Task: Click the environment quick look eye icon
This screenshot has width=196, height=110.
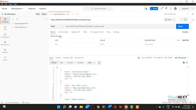Action: [x=193, y=14]
